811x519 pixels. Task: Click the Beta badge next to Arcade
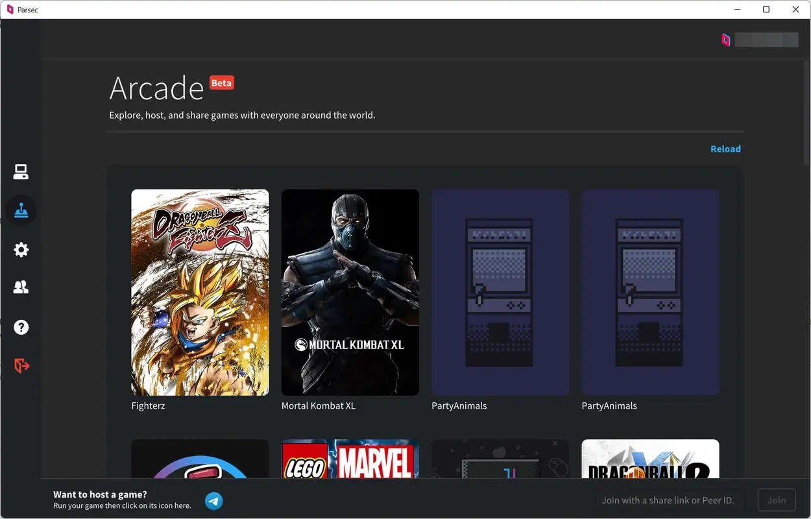click(x=221, y=82)
